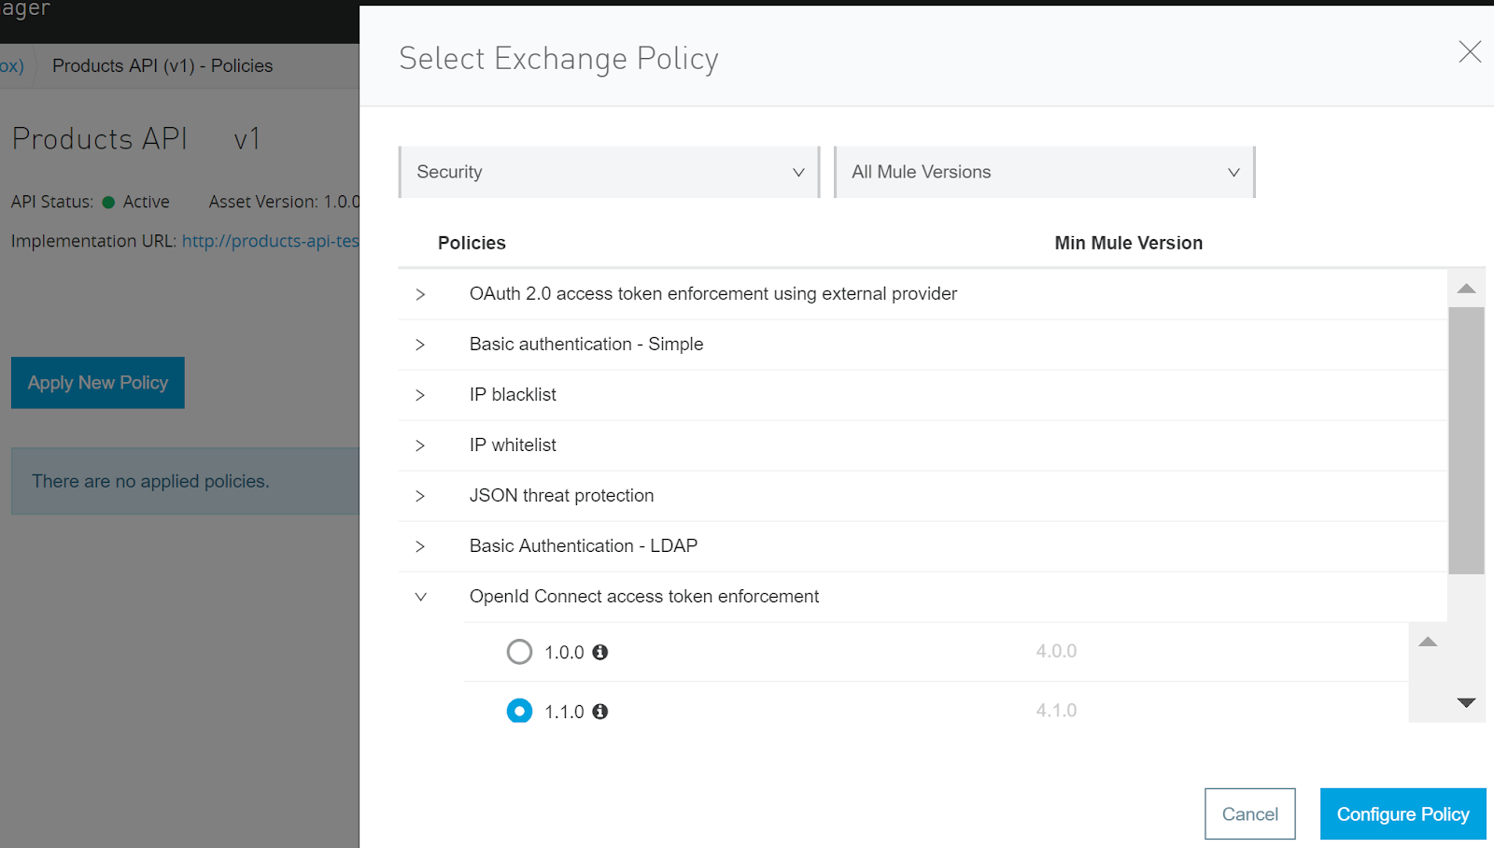Viewport: 1494px width, 848px height.
Task: Click info icon next to version 1.1.0
Action: 600,712
